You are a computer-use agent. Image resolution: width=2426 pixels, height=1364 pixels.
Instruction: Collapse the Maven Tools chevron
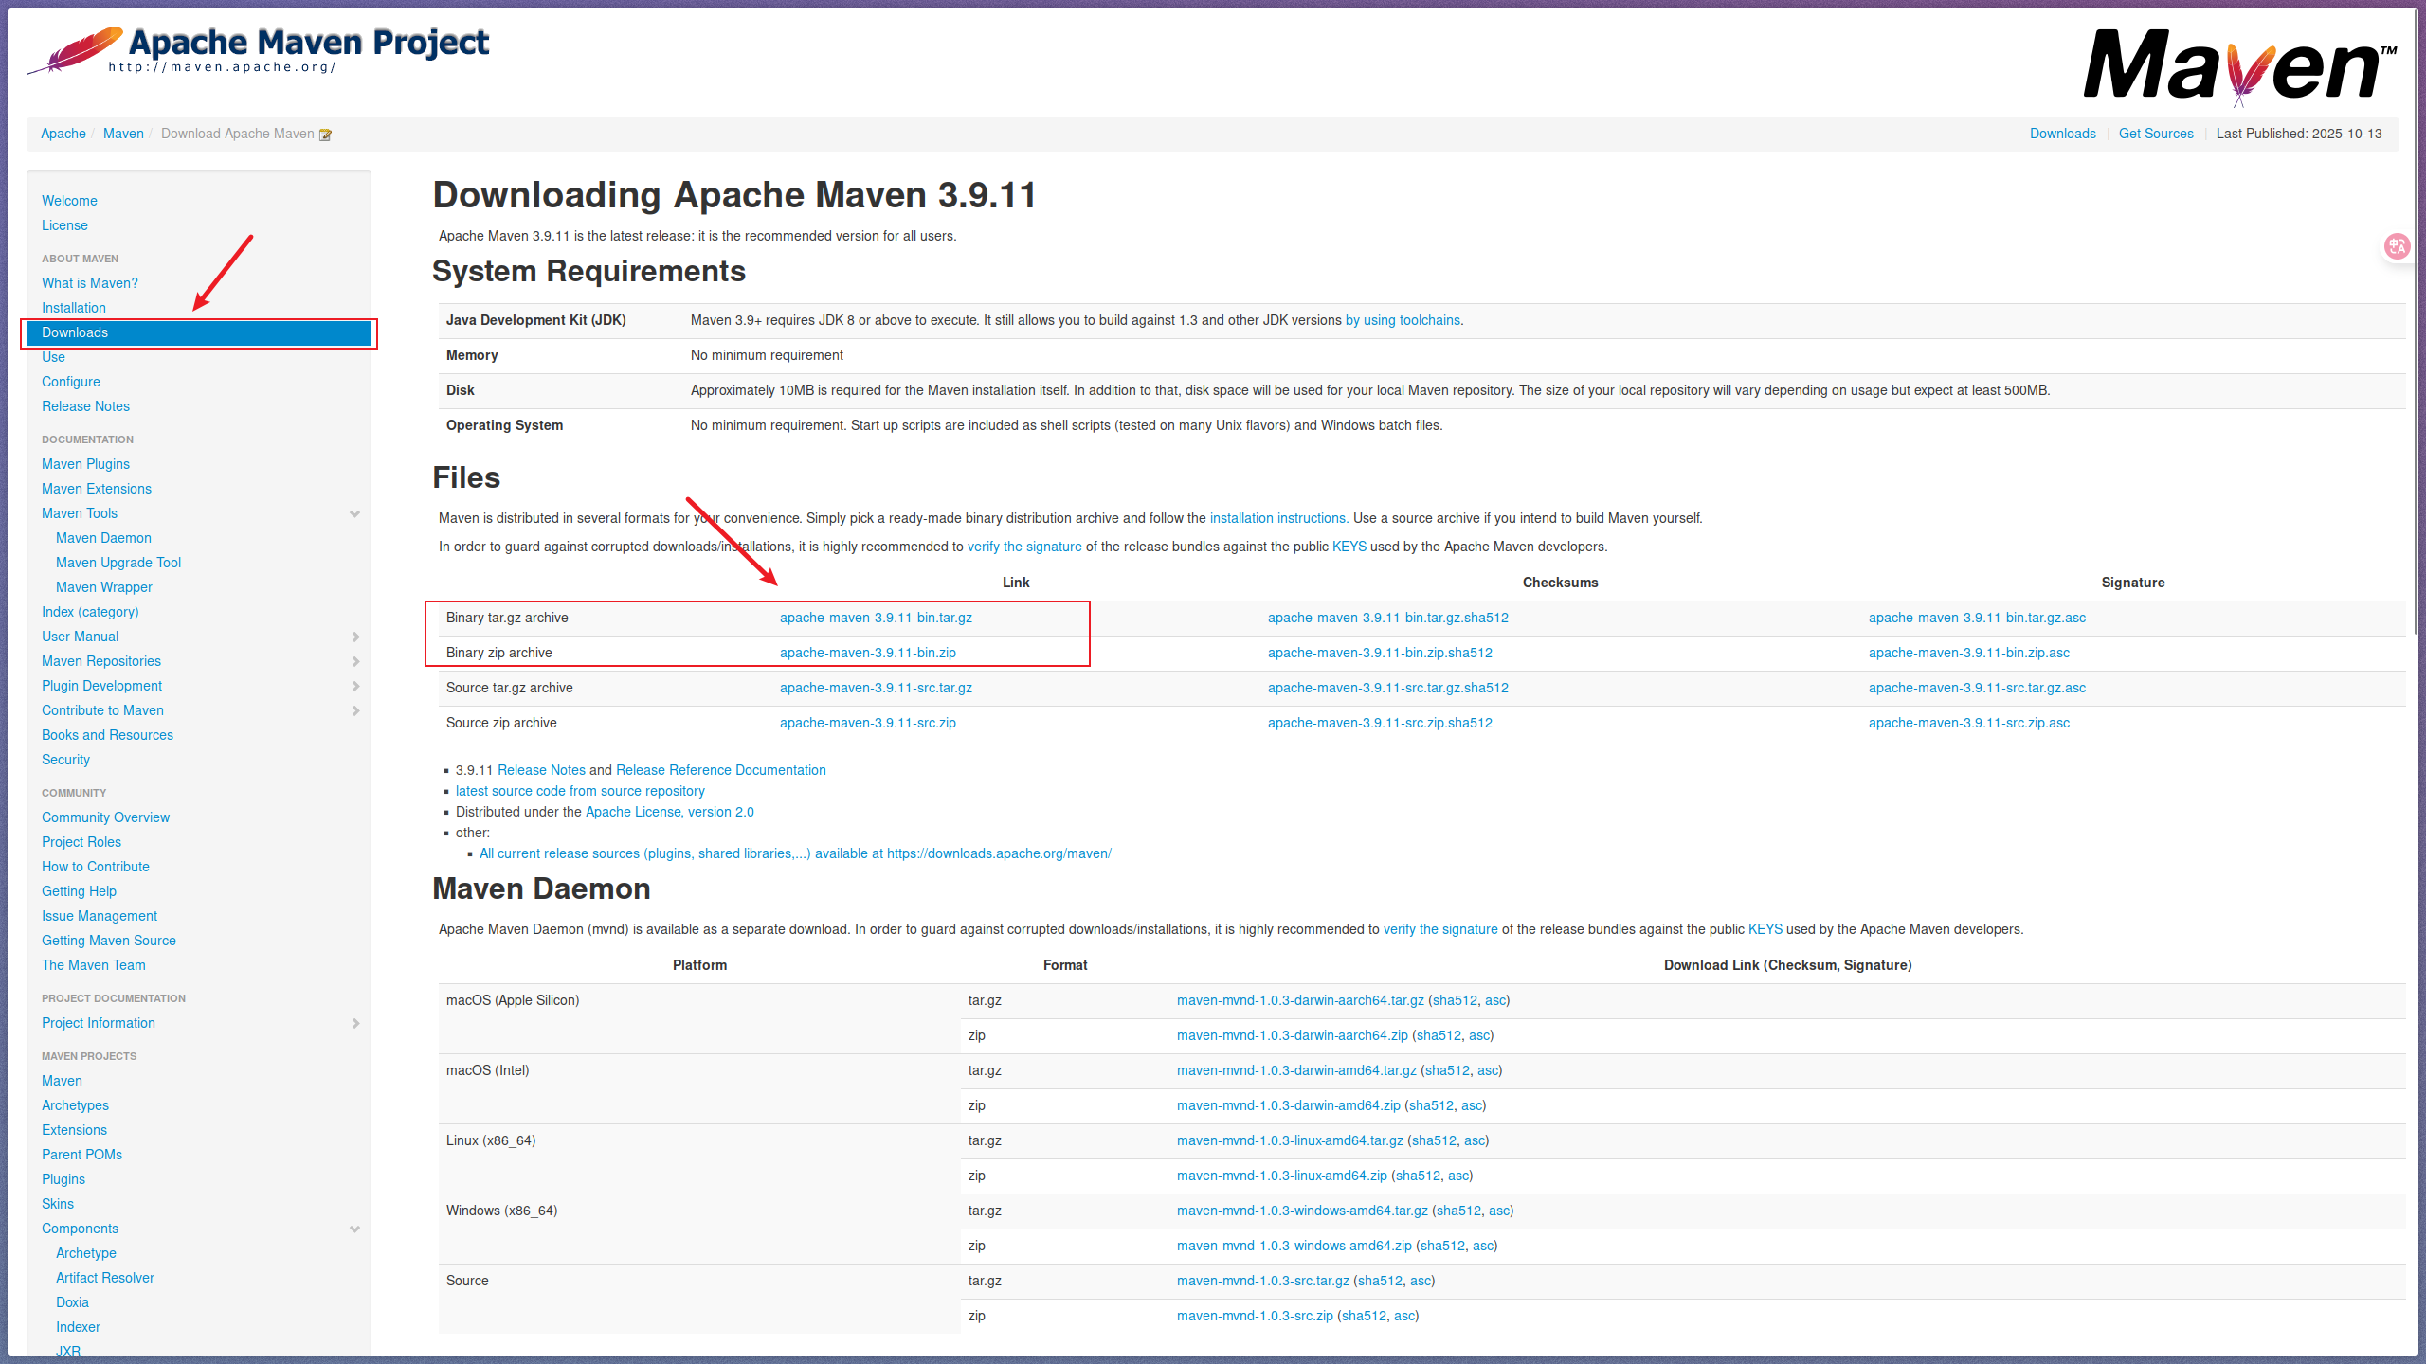click(355, 514)
